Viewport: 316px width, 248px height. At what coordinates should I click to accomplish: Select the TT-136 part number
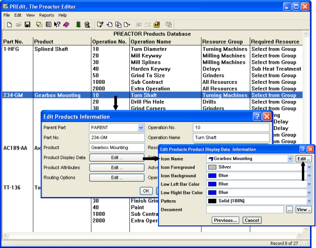click(12, 188)
